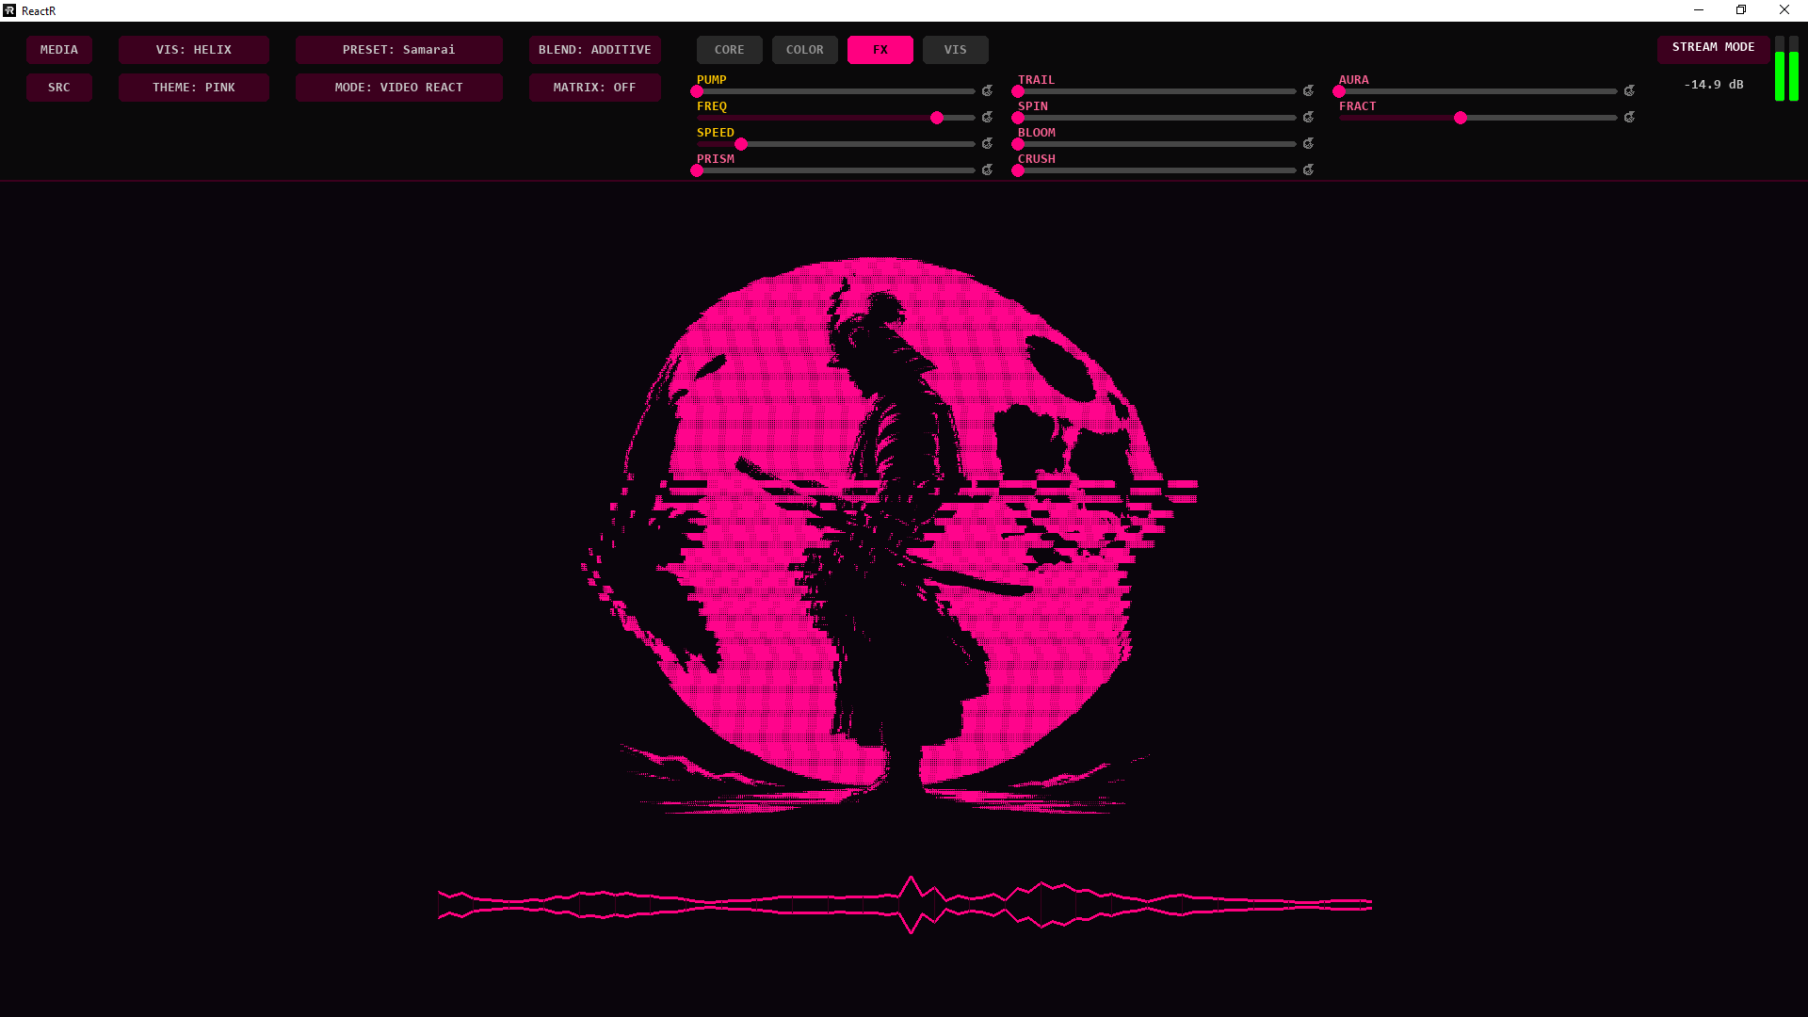Open the PRESET: Samarai selector
This screenshot has width=1808, height=1017.
click(398, 50)
